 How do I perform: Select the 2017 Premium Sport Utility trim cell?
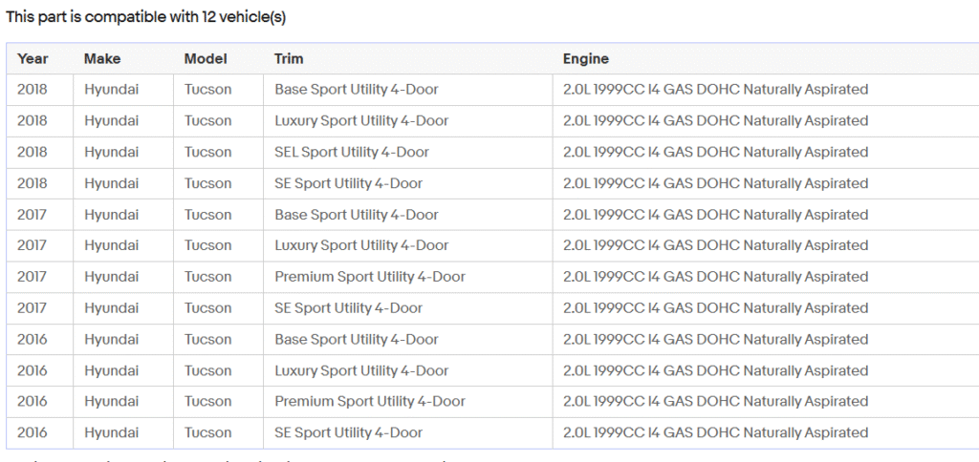point(370,277)
